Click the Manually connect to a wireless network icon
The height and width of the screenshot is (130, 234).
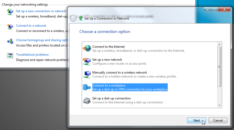pos(87,75)
